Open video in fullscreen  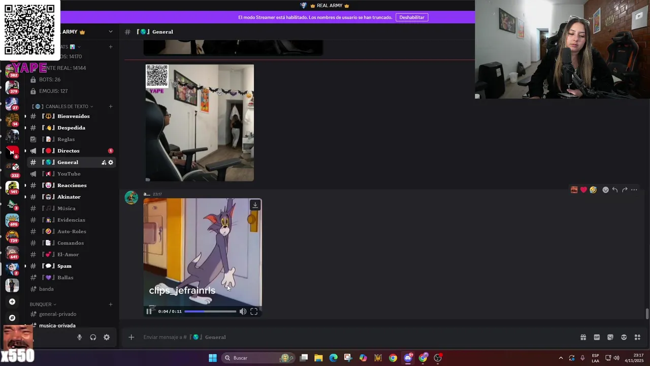254,312
